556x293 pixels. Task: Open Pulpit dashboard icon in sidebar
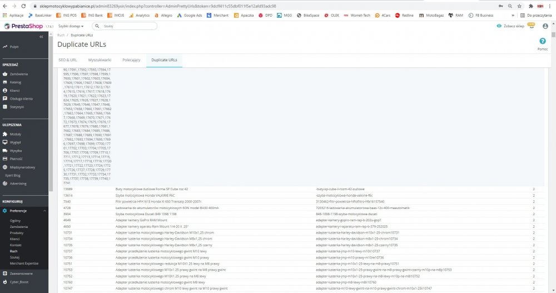(x=5, y=47)
